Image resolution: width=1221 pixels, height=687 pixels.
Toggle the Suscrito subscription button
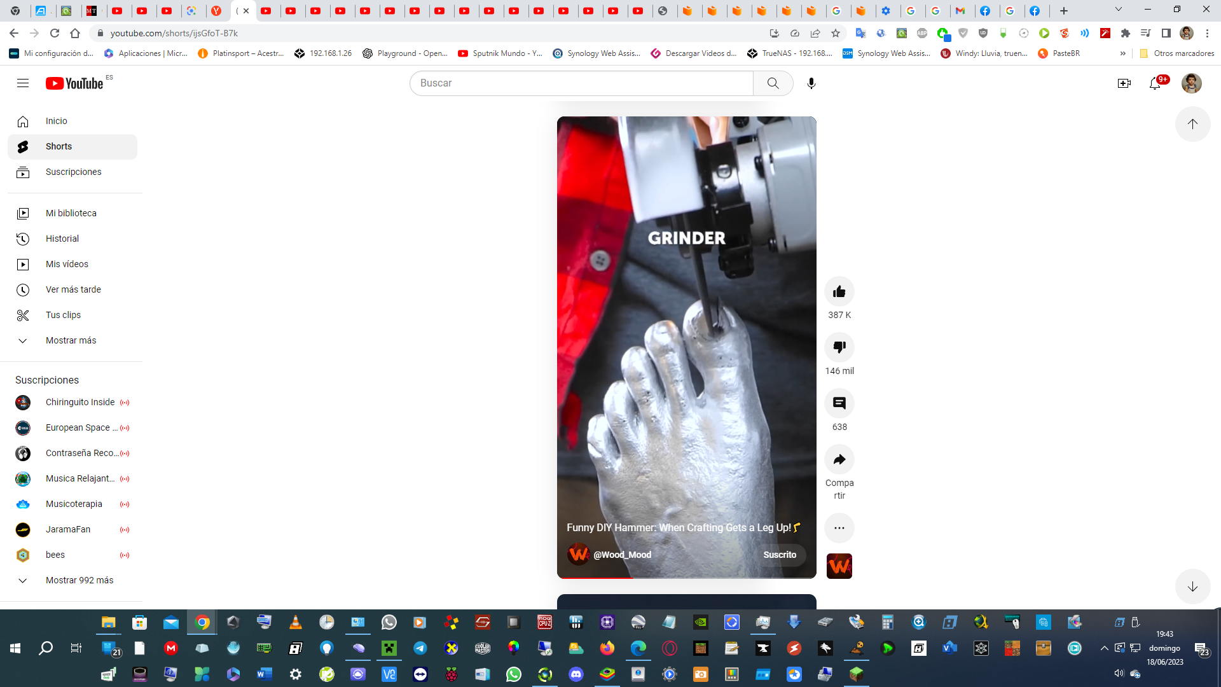tap(780, 555)
